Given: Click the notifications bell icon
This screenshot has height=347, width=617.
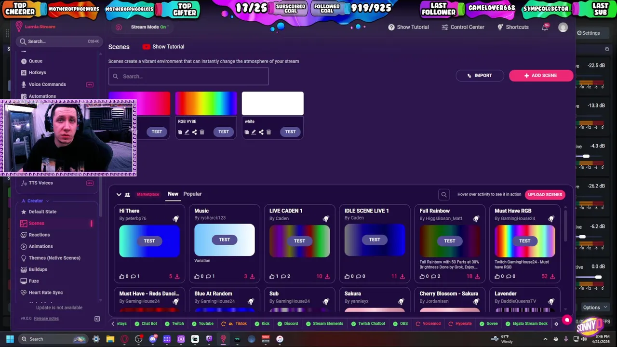Looking at the screenshot, I should pos(545,27).
